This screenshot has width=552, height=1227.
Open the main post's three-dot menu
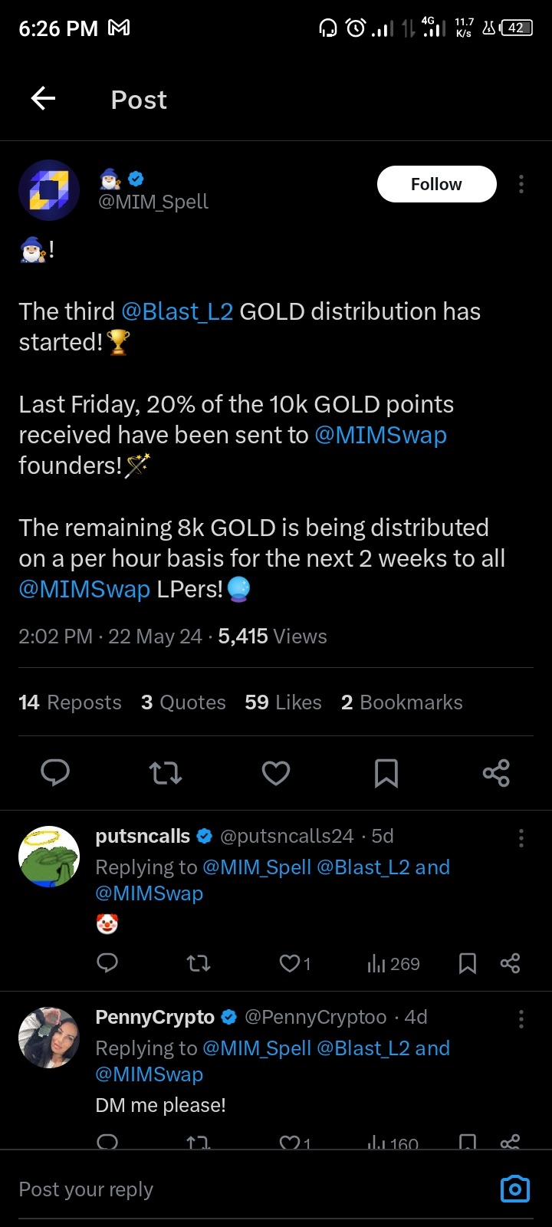(x=521, y=184)
